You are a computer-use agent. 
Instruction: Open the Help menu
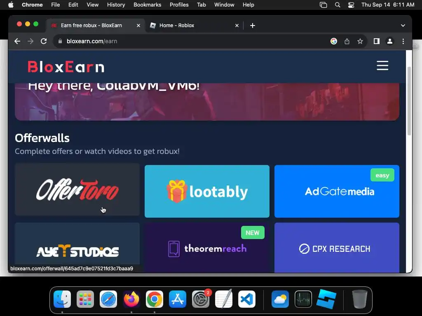248,5
